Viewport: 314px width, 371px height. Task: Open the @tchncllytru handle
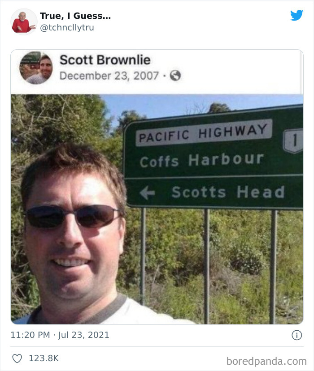click(x=67, y=27)
